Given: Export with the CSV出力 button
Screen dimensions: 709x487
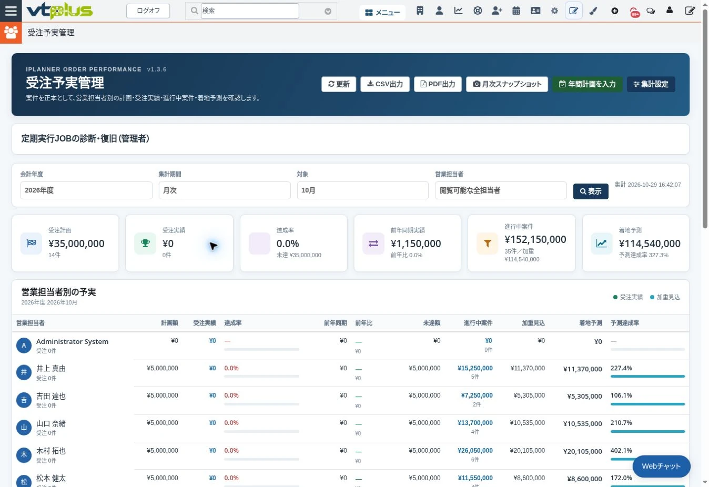Looking at the screenshot, I should coord(385,84).
